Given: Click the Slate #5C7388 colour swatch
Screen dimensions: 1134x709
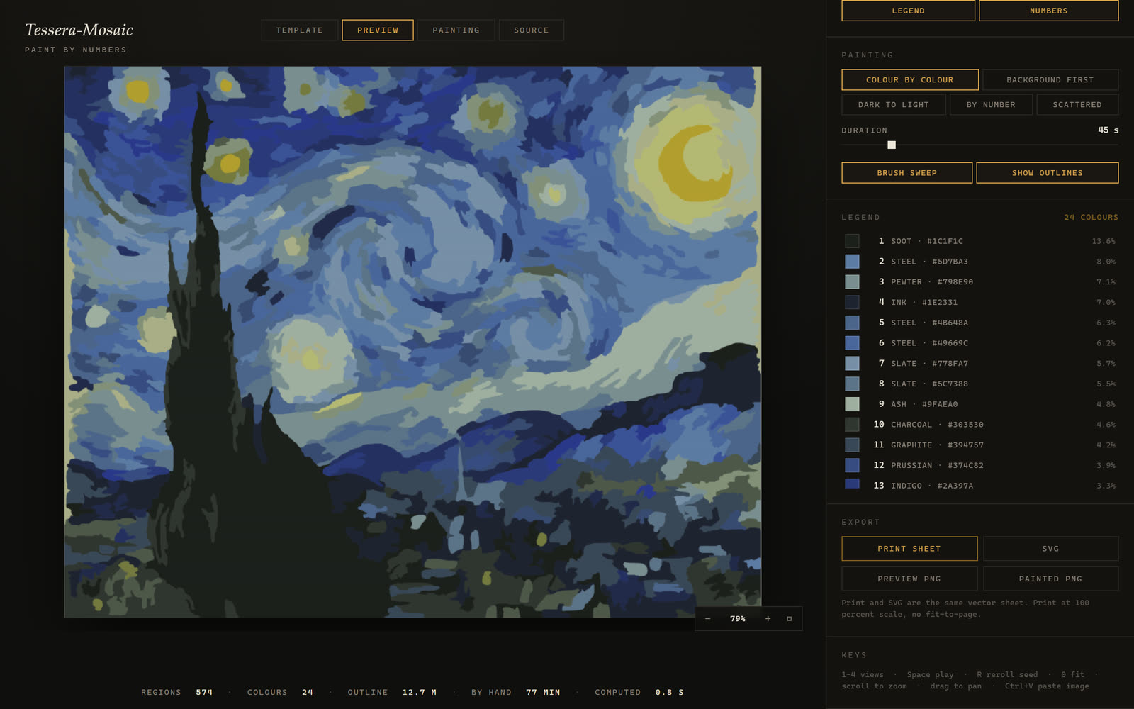Looking at the screenshot, I should coord(852,384).
